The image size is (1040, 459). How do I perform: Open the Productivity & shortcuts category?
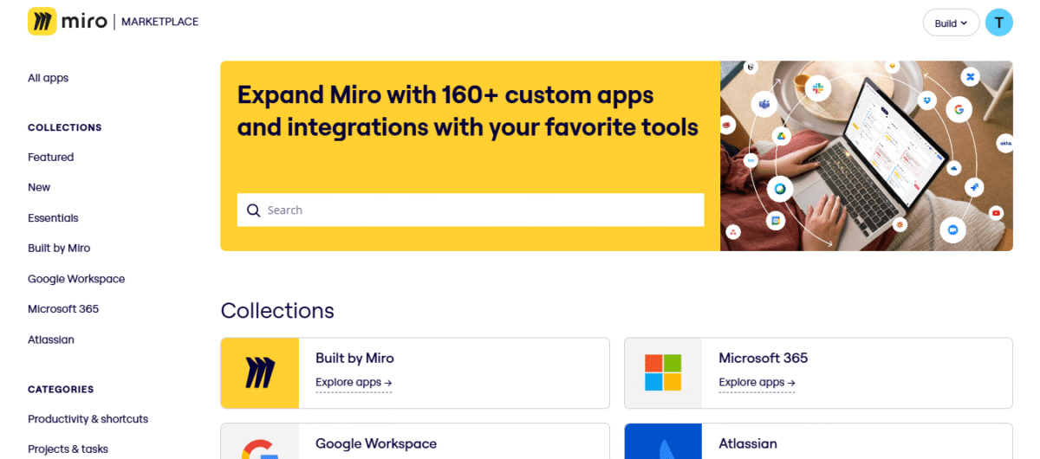pyautogui.click(x=88, y=419)
